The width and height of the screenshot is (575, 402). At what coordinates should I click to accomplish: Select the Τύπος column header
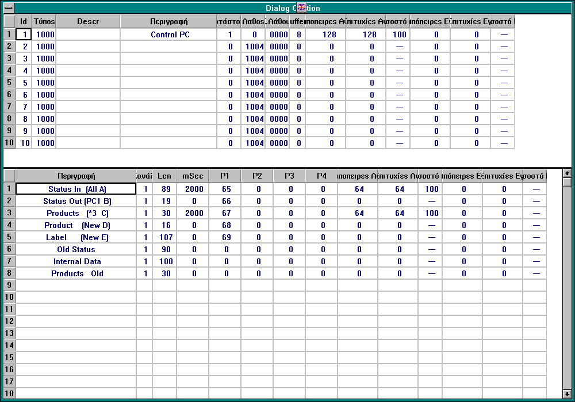click(x=44, y=21)
